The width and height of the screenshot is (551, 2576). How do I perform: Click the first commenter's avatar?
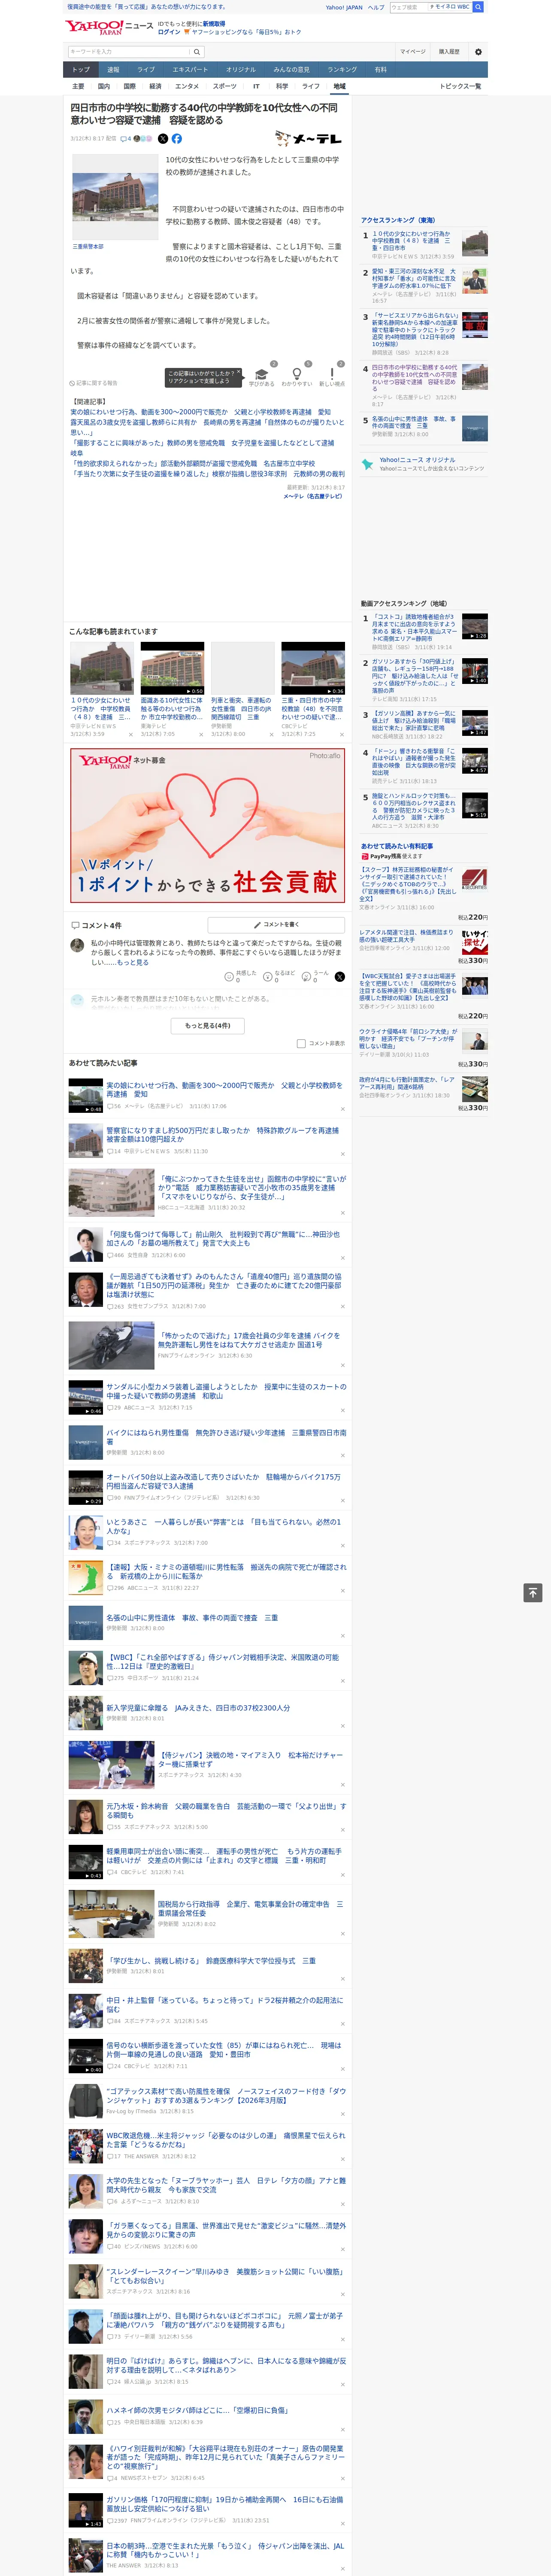(77, 945)
